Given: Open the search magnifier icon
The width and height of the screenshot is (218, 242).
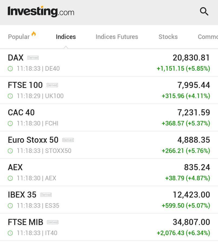Looking at the screenshot, I should pos(204,11).
